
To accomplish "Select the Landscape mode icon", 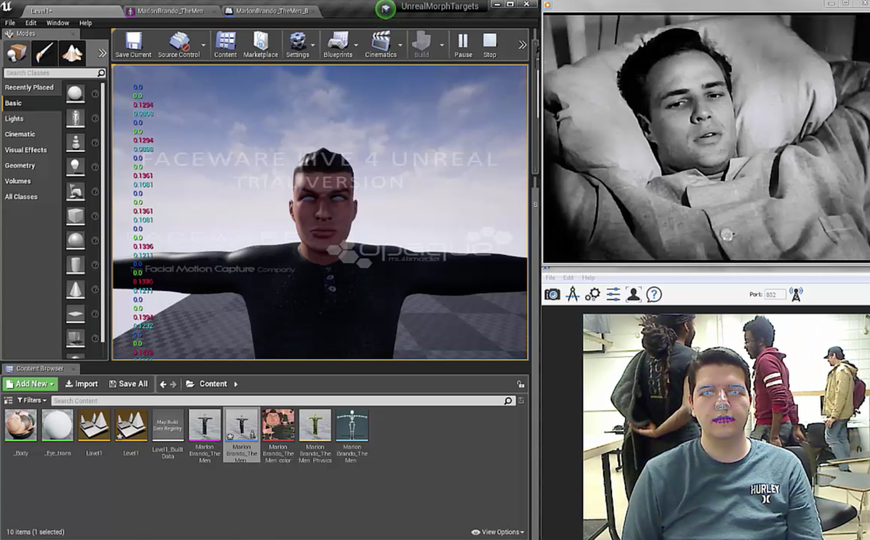I will [x=72, y=53].
